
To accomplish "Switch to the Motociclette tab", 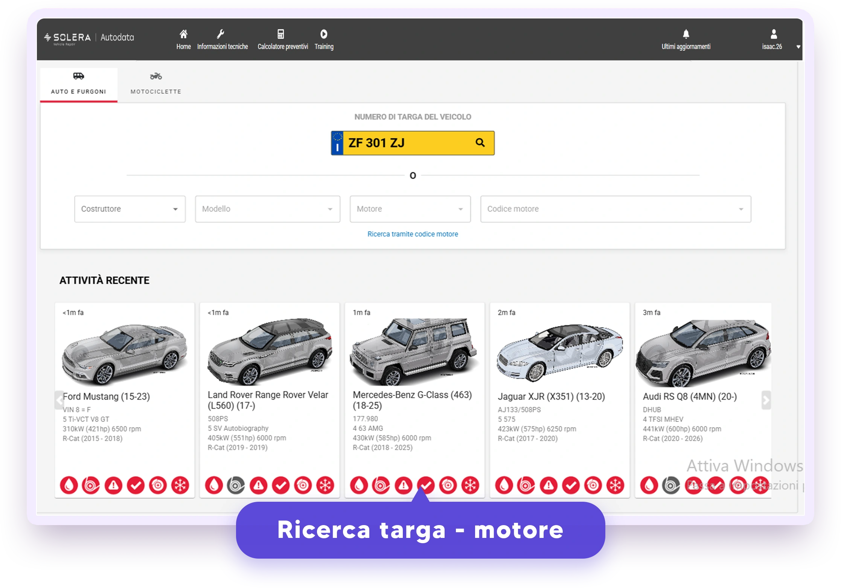I will click(x=156, y=84).
